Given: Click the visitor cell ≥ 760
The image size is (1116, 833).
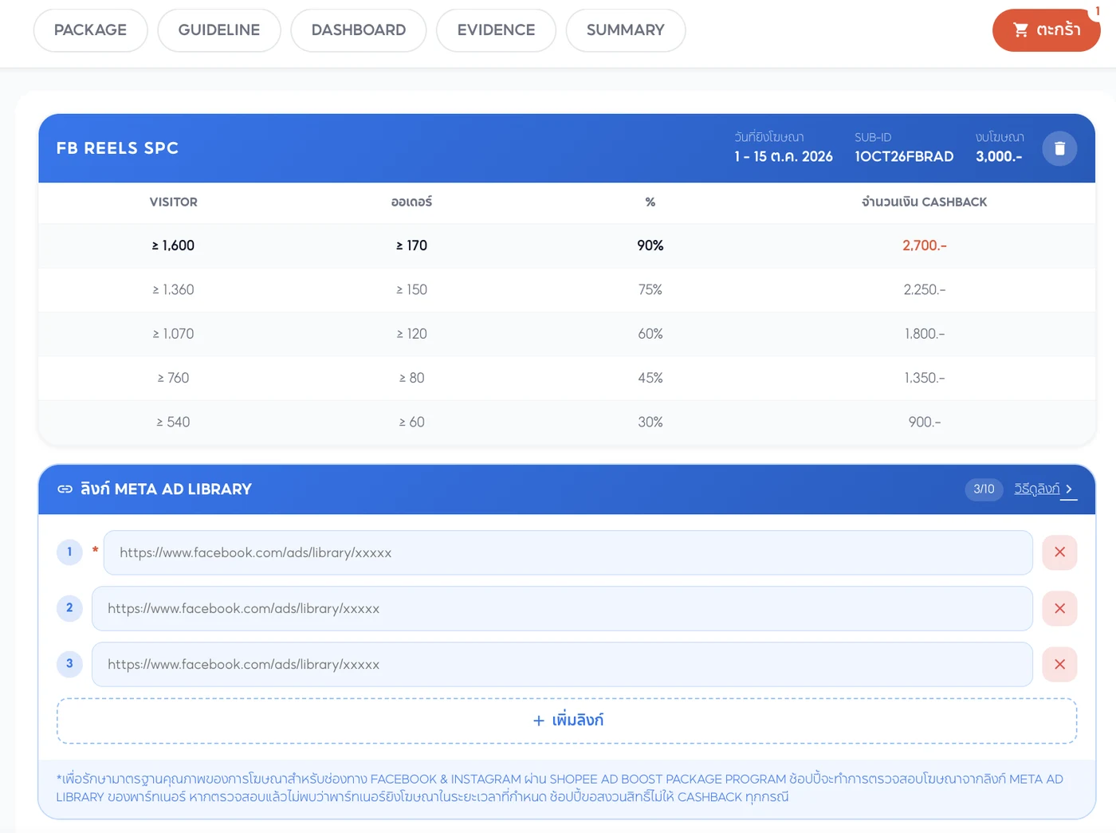Looking at the screenshot, I should pos(173,378).
